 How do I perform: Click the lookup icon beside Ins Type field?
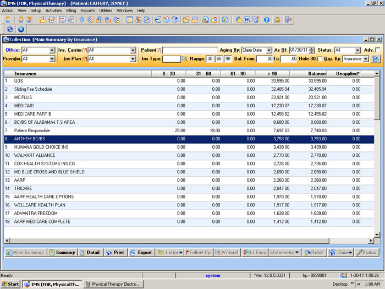pyautogui.click(x=185, y=59)
